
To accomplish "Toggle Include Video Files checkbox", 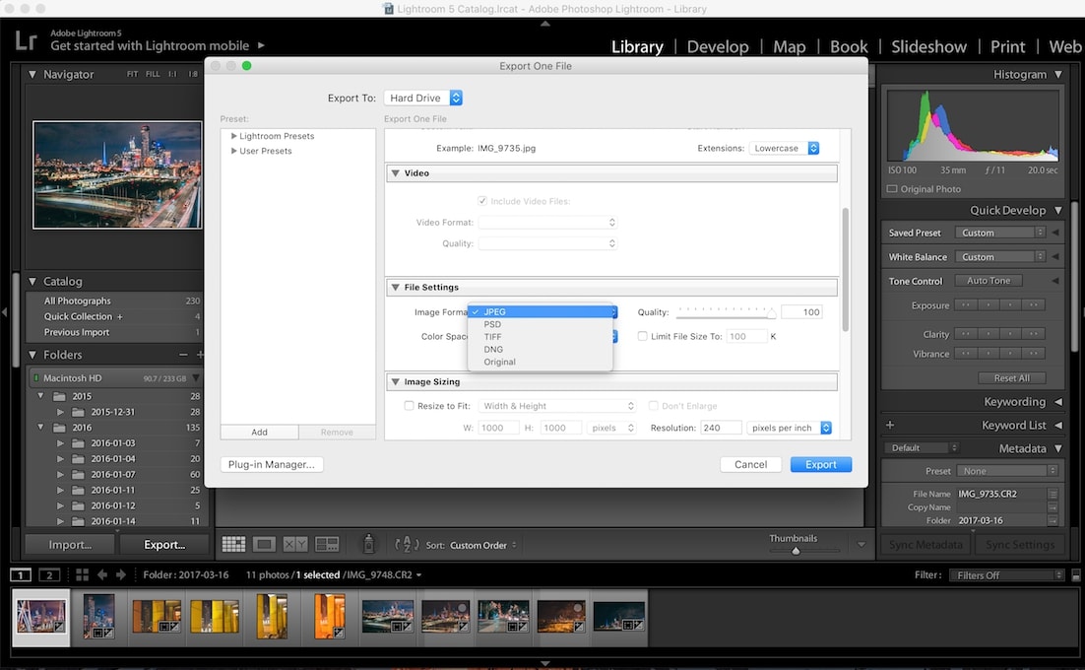I will point(481,201).
